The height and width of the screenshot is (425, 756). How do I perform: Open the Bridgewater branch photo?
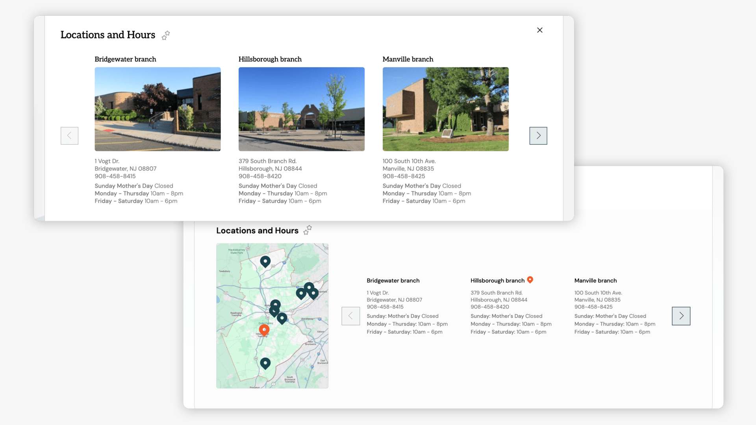click(157, 109)
